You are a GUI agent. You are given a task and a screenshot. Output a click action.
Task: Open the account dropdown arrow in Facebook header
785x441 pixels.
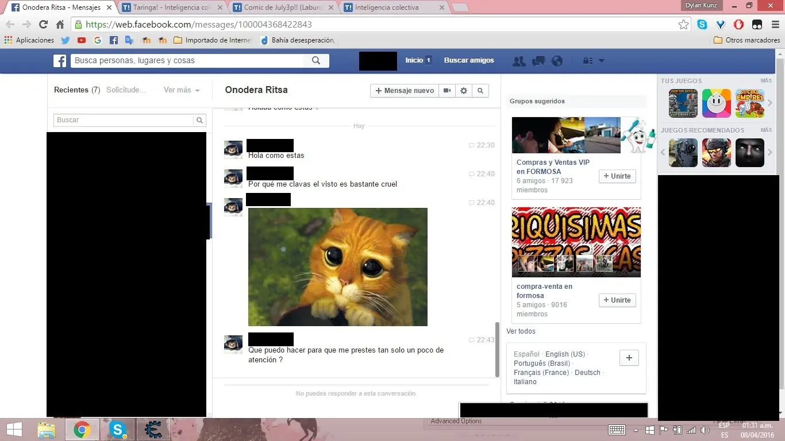602,61
